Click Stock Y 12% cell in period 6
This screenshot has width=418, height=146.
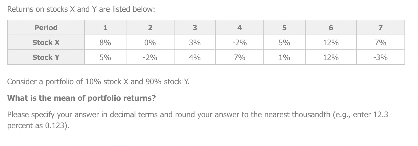pyautogui.click(x=331, y=57)
